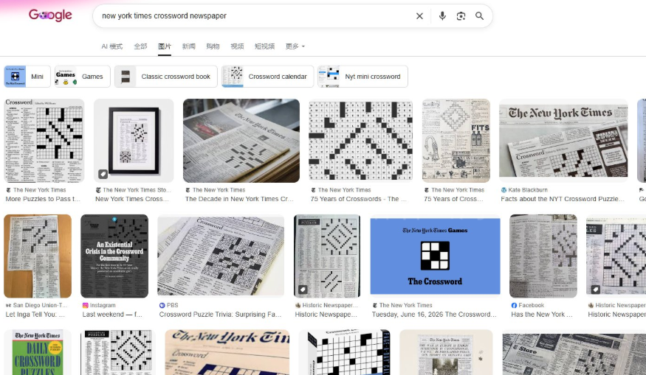Open the PBS crossword puzzle trivia image
Viewport: 646px width, 375px height.
(221, 256)
